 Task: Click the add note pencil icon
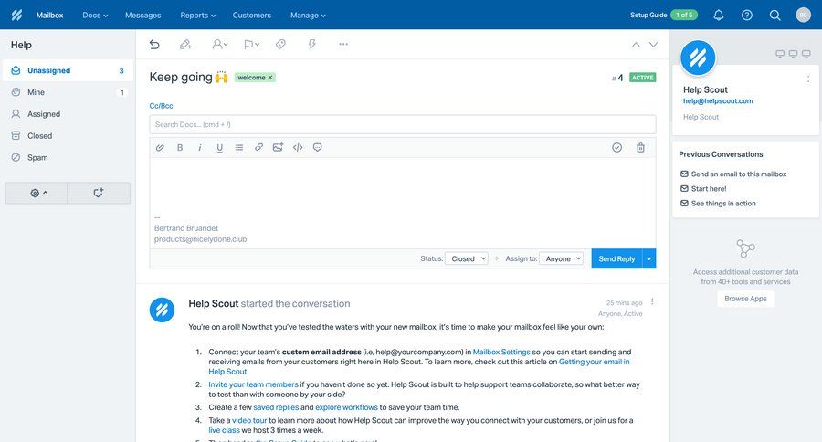(x=185, y=45)
